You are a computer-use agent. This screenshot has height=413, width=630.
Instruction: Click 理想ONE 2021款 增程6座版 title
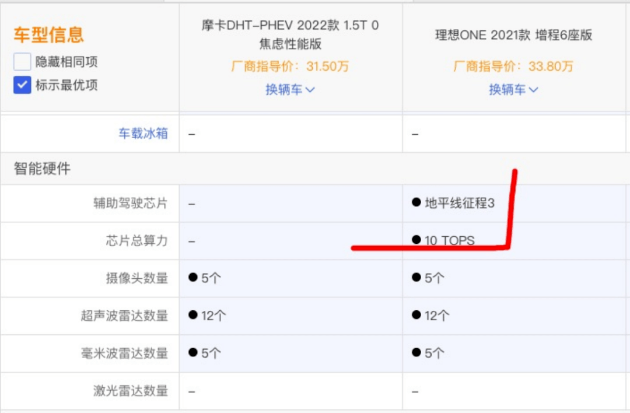click(513, 35)
